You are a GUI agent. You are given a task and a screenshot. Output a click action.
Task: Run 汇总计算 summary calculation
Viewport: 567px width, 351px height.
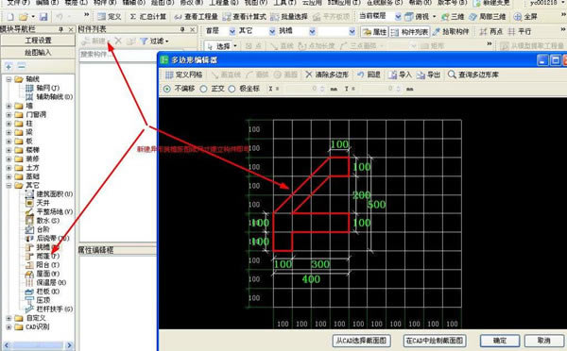(x=148, y=17)
